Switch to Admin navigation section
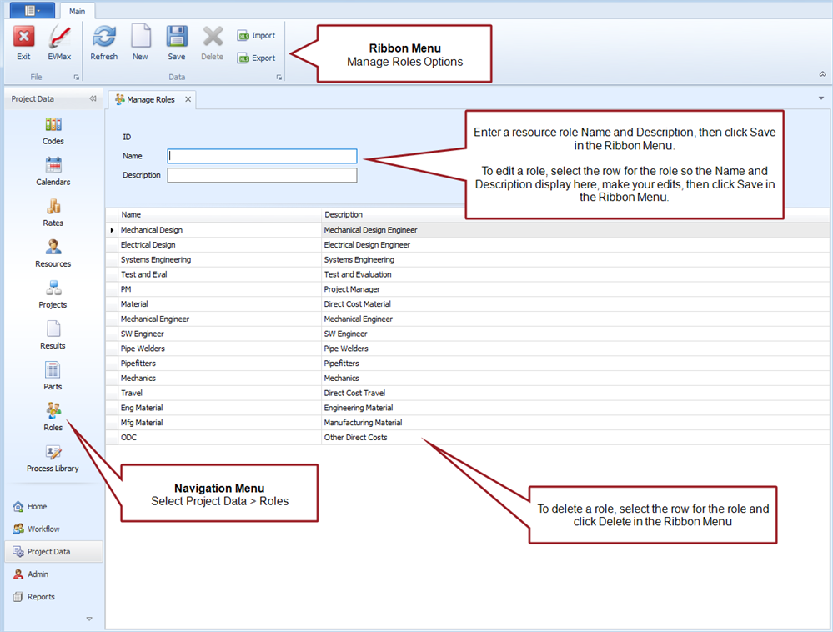Viewport: 833px width, 632px height. [38, 574]
